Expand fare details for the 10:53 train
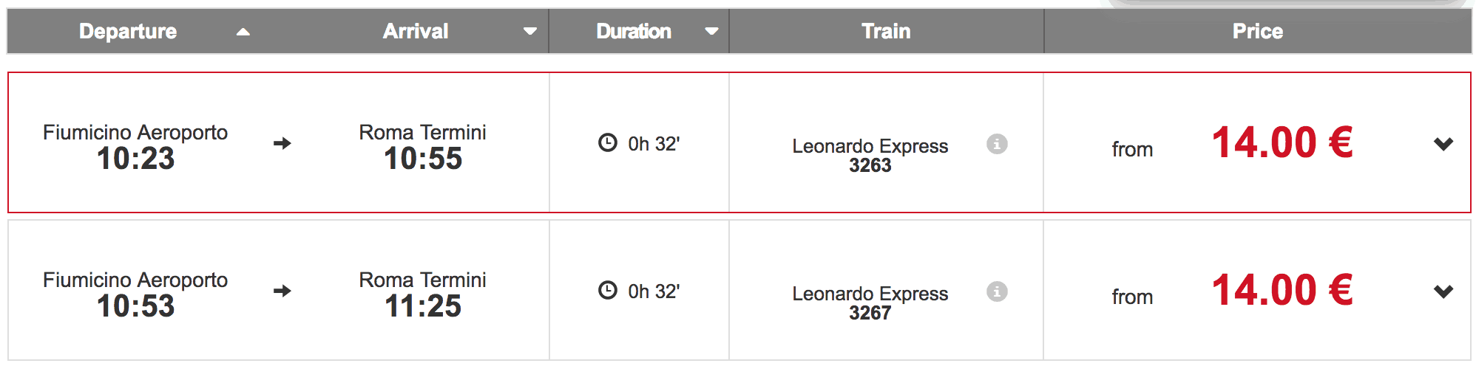 pyautogui.click(x=1443, y=291)
